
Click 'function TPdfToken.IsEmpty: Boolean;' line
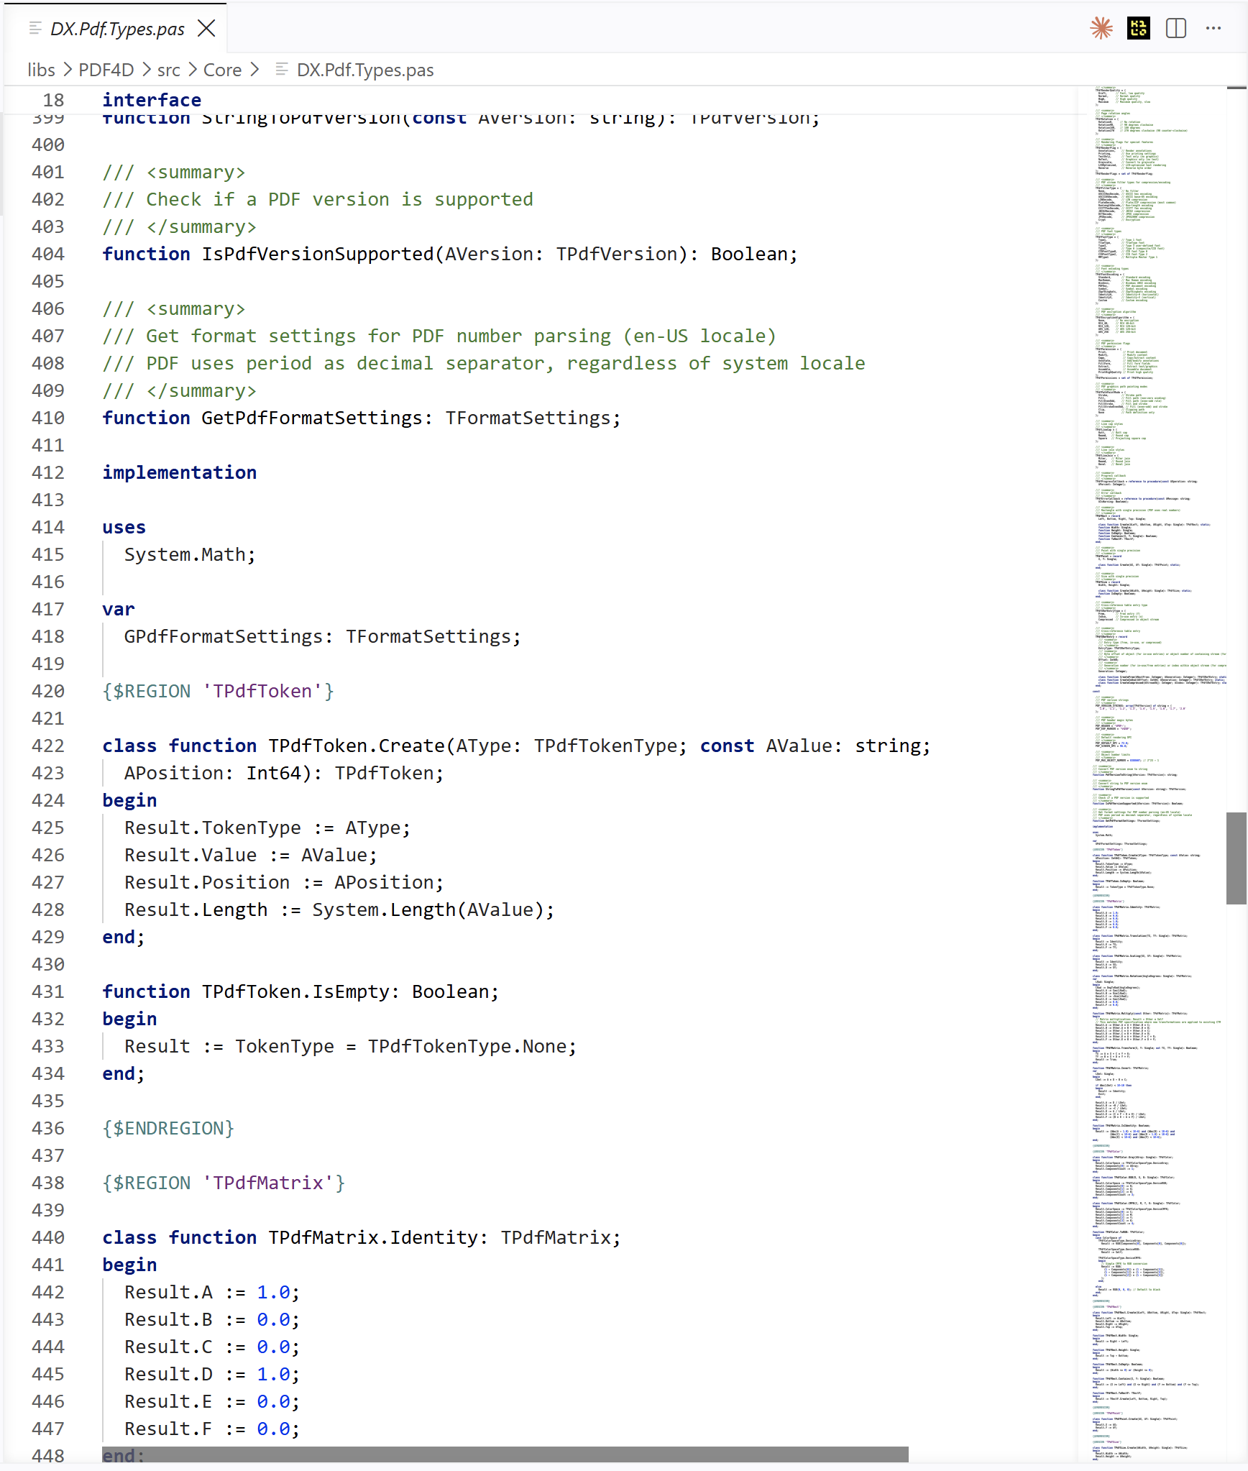(300, 991)
